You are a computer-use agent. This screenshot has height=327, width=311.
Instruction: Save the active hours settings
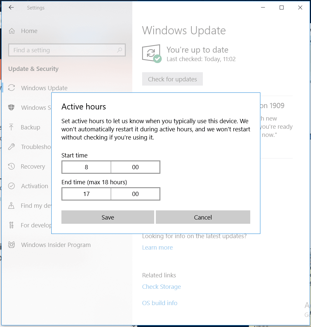tap(108, 217)
